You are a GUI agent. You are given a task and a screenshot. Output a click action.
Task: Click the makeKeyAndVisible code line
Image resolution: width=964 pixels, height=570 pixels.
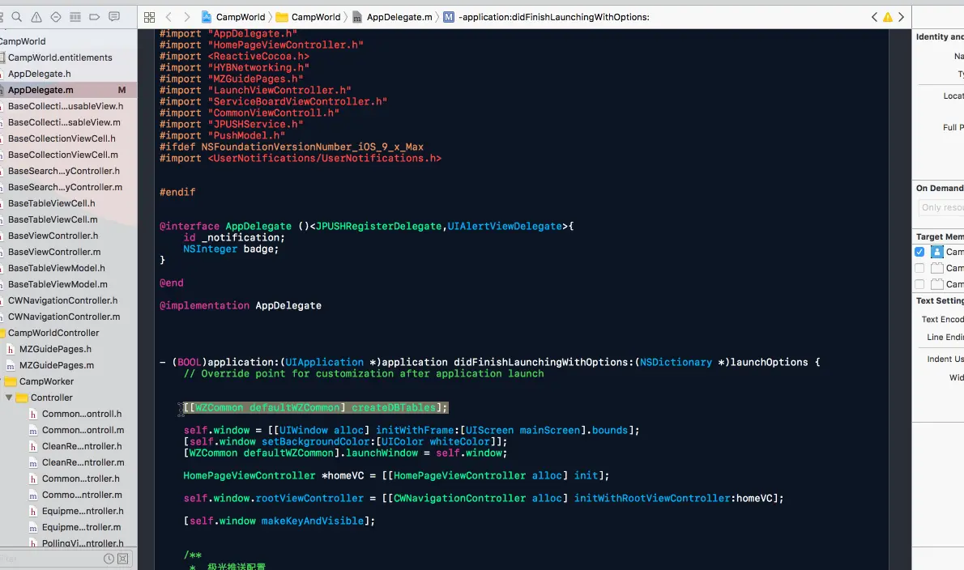tap(279, 521)
